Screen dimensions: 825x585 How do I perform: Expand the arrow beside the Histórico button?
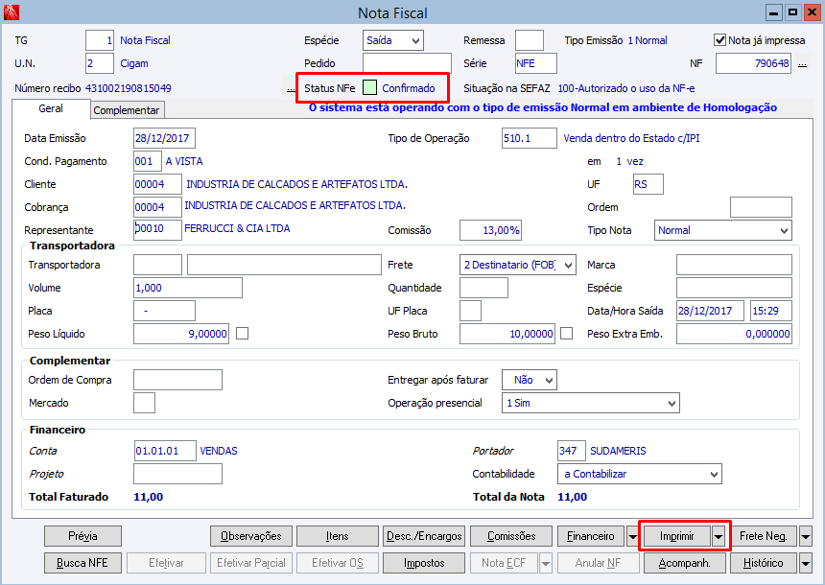point(806,563)
